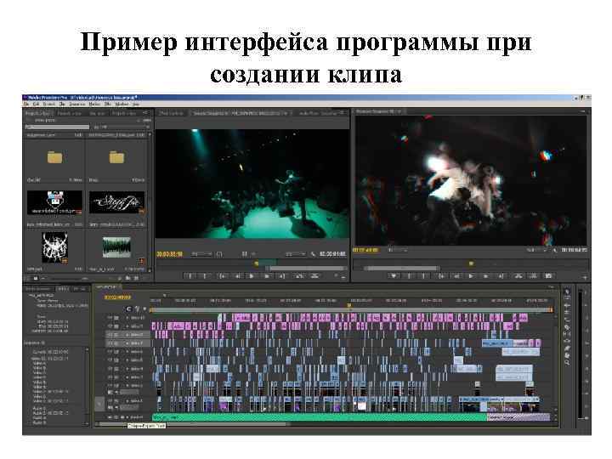Open the Source monitor zoom level dropdown
Image resolution: width=612 pixels, height=459 pixels.
[x=201, y=254]
